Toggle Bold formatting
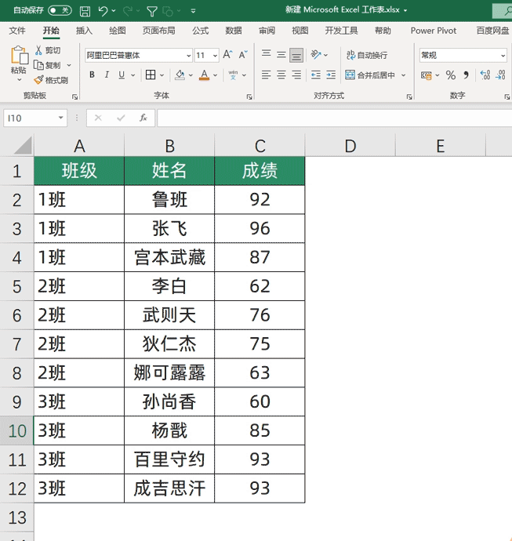This screenshot has height=541, width=512. click(x=92, y=75)
